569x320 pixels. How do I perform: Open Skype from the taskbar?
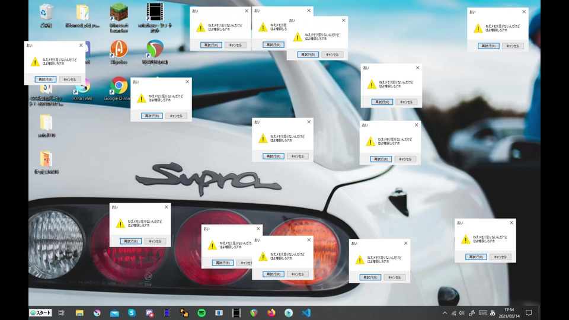(x=132, y=313)
